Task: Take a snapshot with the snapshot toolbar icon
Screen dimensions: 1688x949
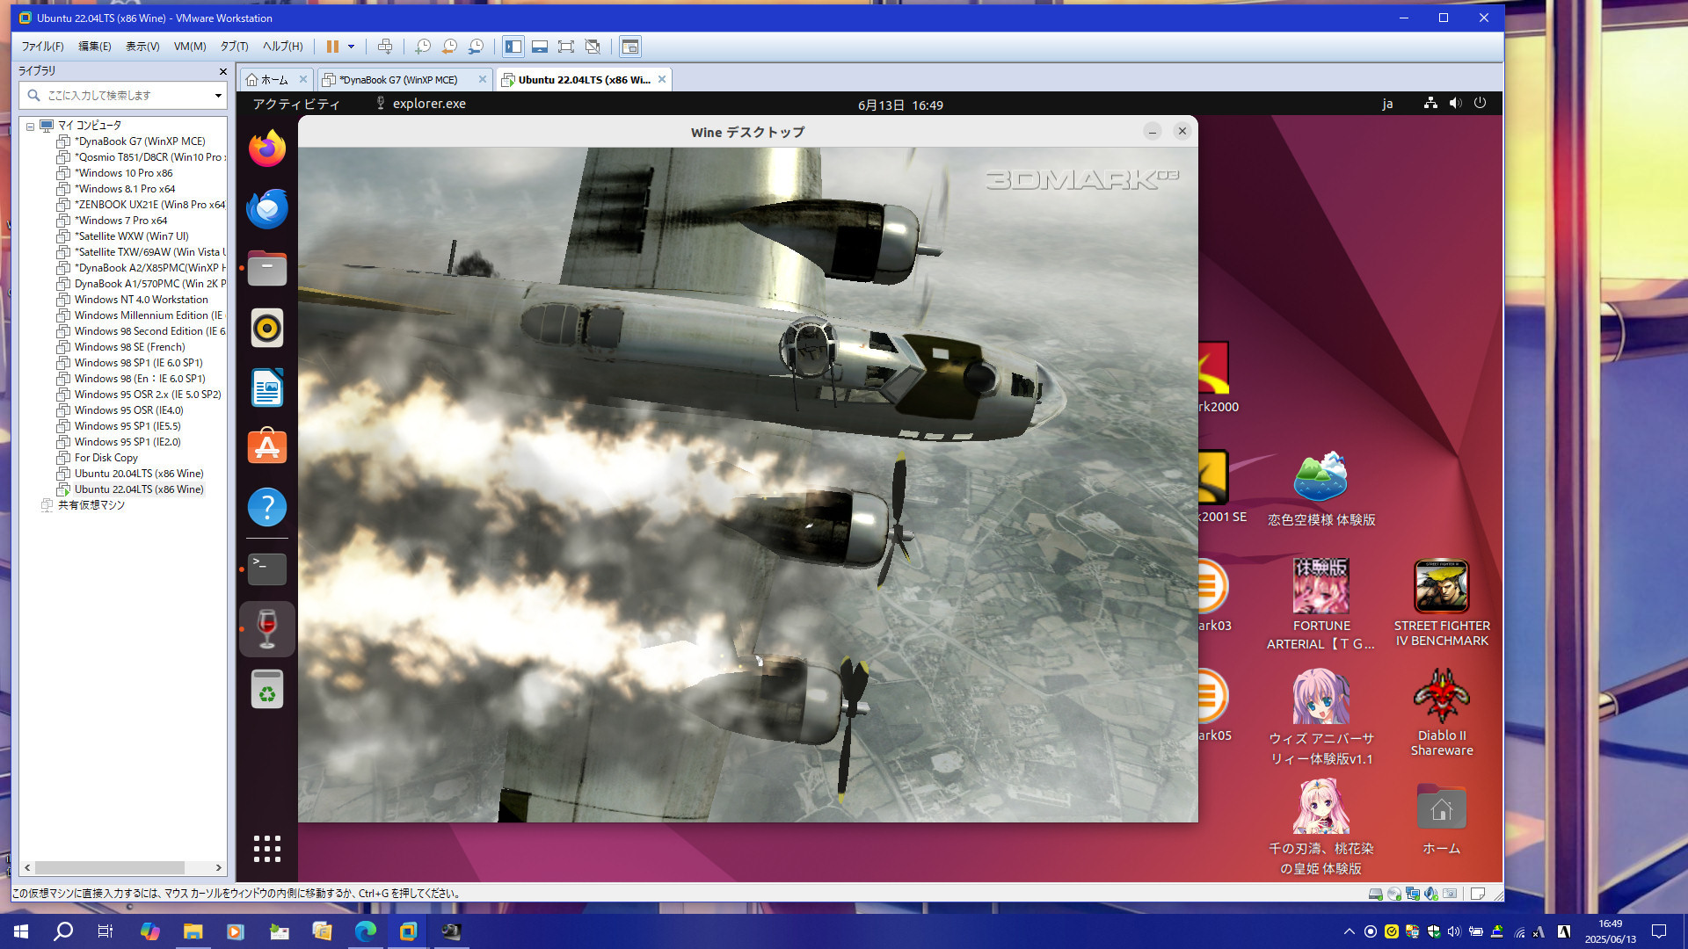Action: (423, 47)
